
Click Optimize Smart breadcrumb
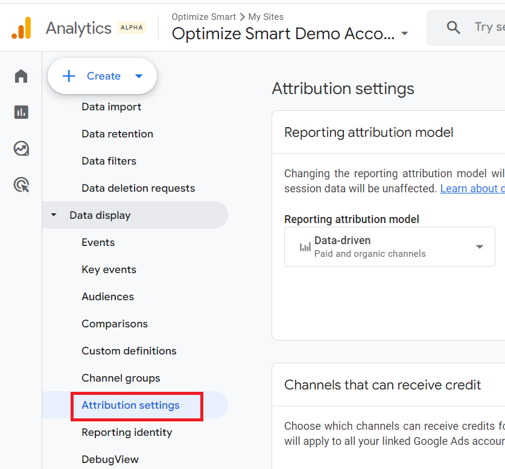point(203,17)
